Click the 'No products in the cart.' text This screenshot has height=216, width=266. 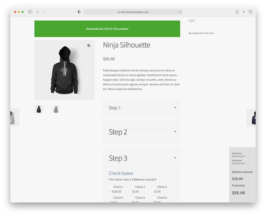coord(201,33)
